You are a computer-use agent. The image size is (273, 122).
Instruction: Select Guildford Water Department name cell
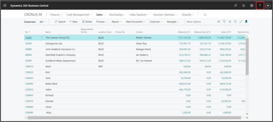click(x=60, y=61)
